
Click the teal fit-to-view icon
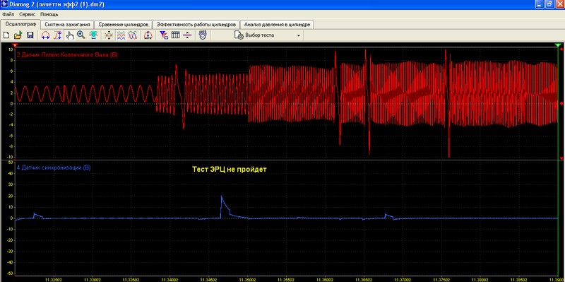coord(93,35)
